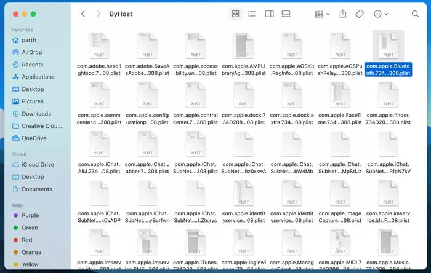Go forward with the right chevron
Screen dimensions: 431x273
(x=99, y=14)
